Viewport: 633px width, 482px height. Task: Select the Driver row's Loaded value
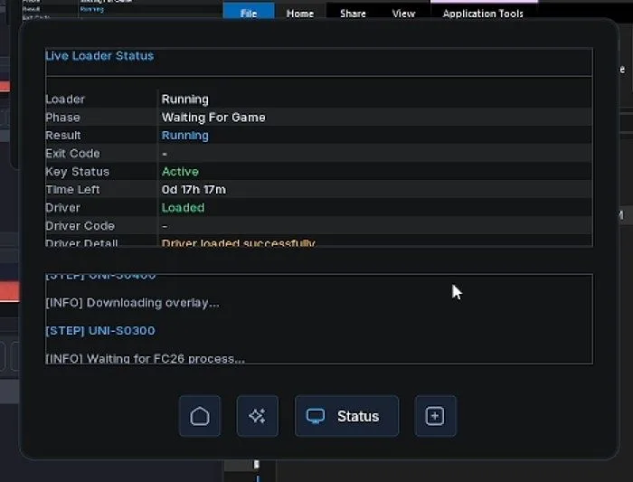pos(183,207)
